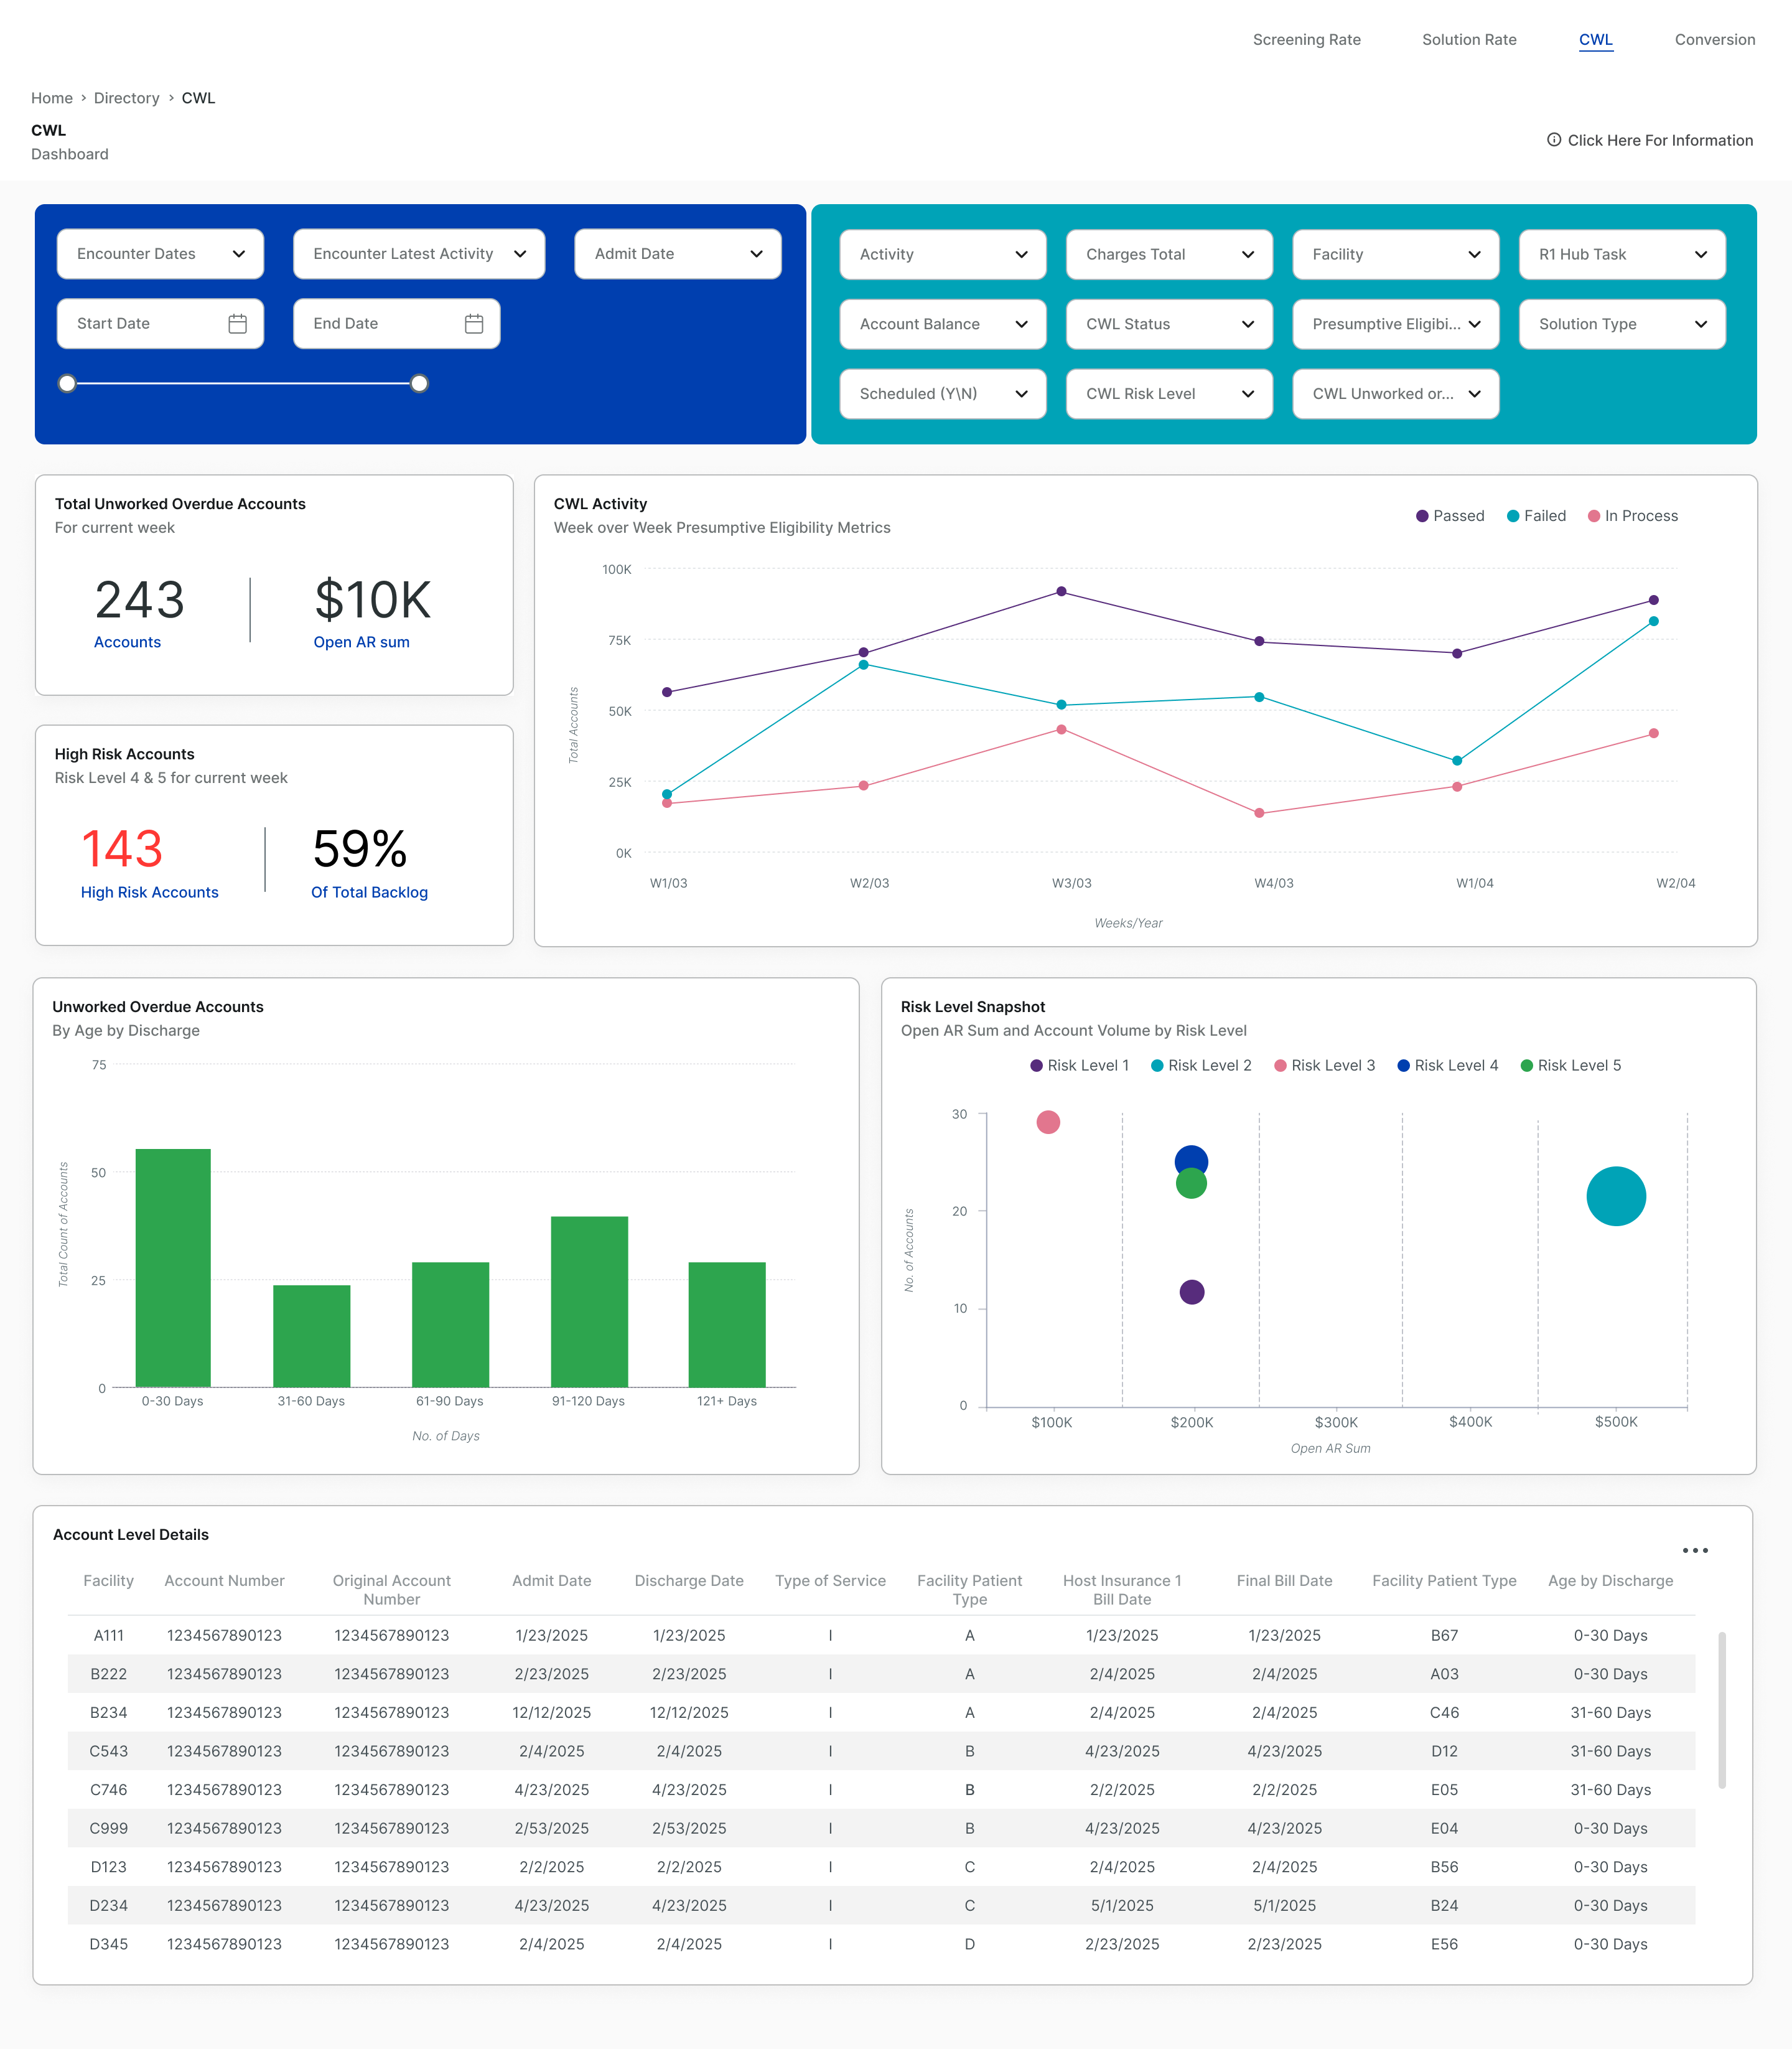Expand the Encounter Latest Activity dropdown
The image size is (1792, 2049).
pos(419,254)
